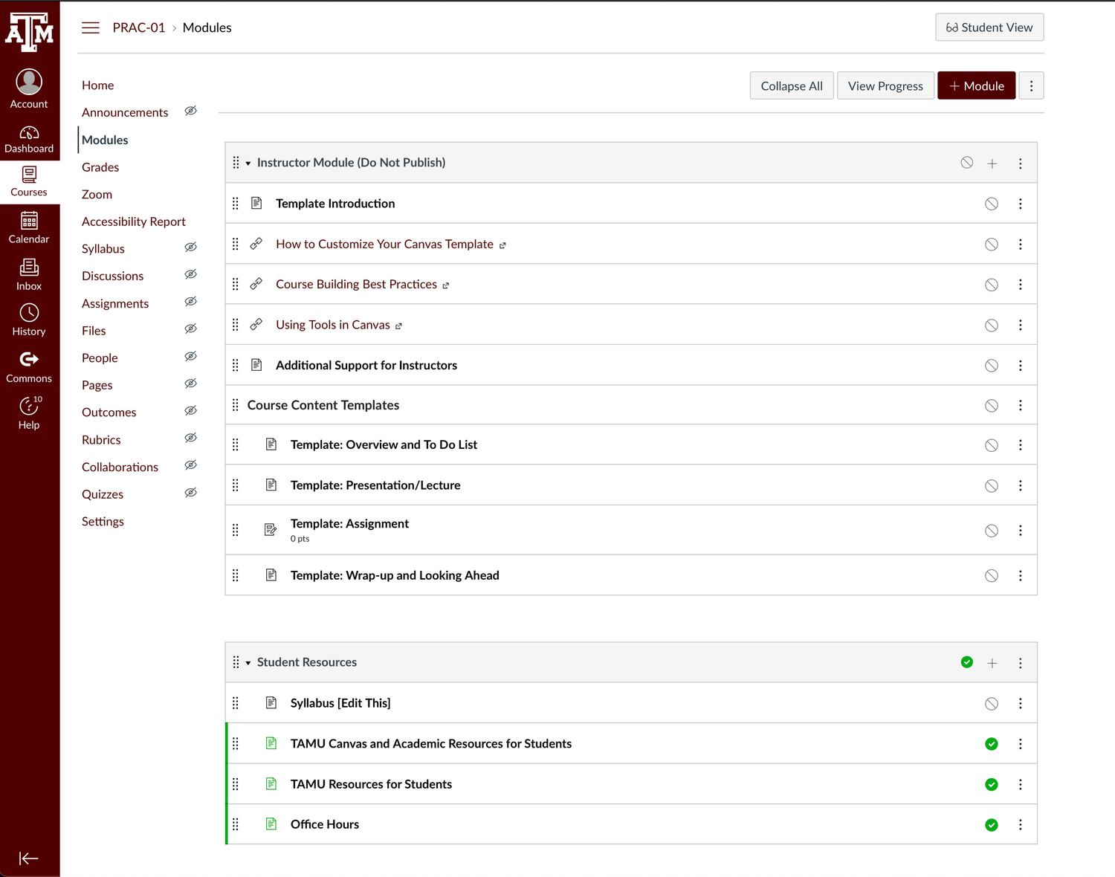The image size is (1115, 877).
Task: Open the Quizzes course navigation link
Action: click(x=103, y=494)
